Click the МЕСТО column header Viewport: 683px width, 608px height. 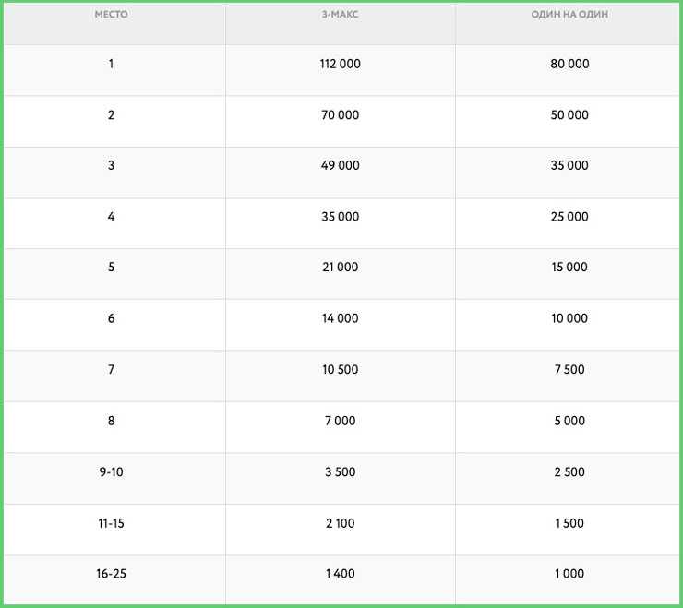(111, 16)
